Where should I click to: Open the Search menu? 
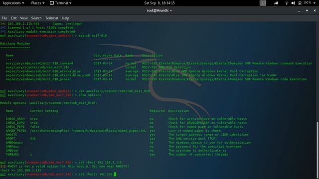click(x=36, y=18)
